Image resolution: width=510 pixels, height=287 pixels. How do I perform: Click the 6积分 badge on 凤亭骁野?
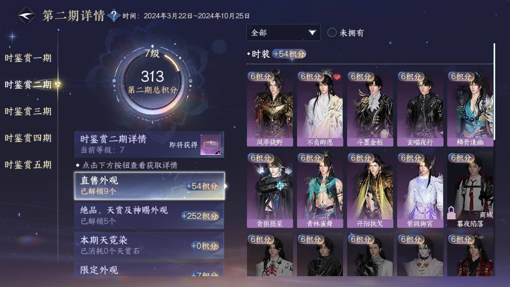[261, 76]
